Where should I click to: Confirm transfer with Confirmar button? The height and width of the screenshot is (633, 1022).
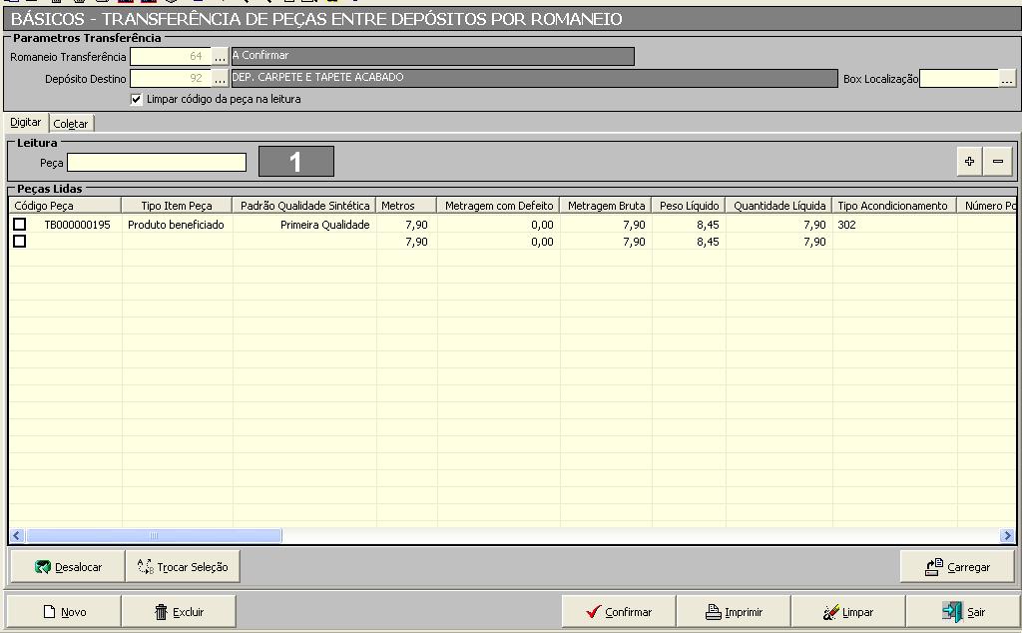618,612
